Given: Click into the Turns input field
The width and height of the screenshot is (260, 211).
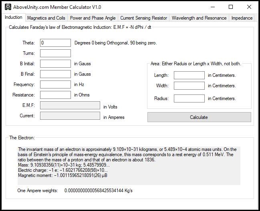Looking at the screenshot, I should point(55,53).
